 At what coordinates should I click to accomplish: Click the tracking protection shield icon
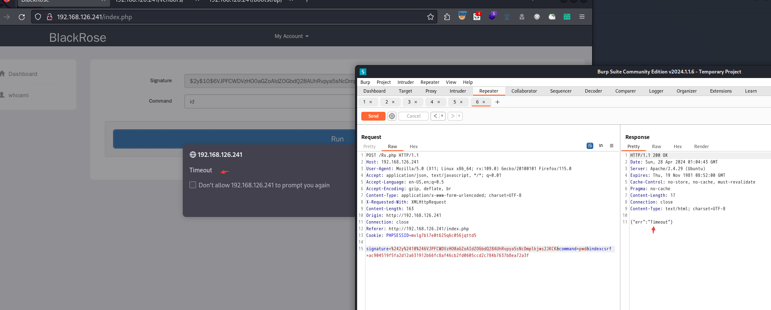[38, 17]
